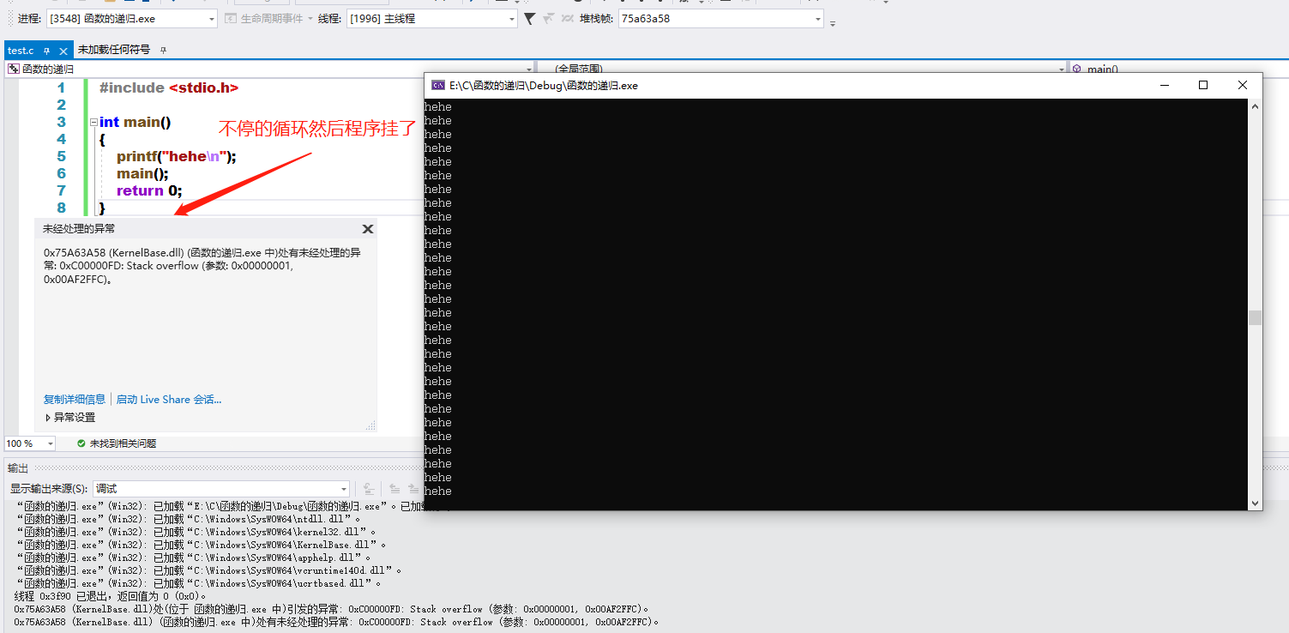Image resolution: width=1289 pixels, height=633 pixels.
Task: Click the thread filter funnel icon
Action: [530, 18]
